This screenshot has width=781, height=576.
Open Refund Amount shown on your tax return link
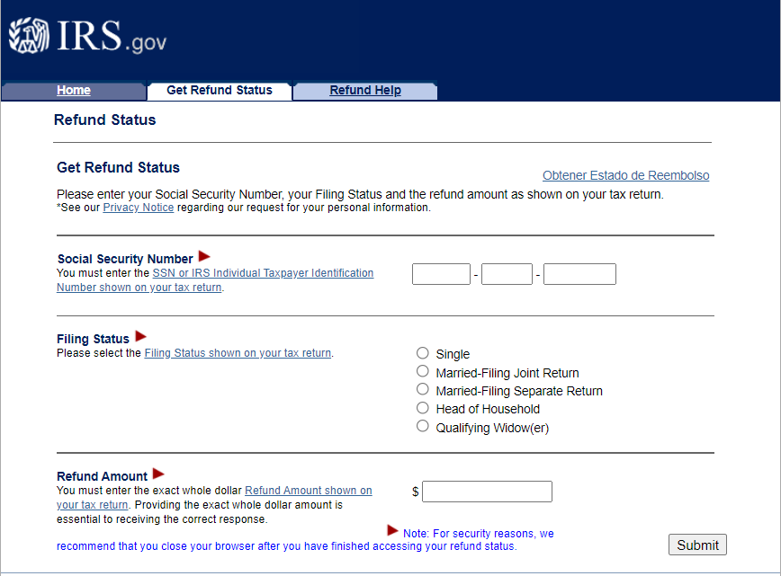(214, 498)
